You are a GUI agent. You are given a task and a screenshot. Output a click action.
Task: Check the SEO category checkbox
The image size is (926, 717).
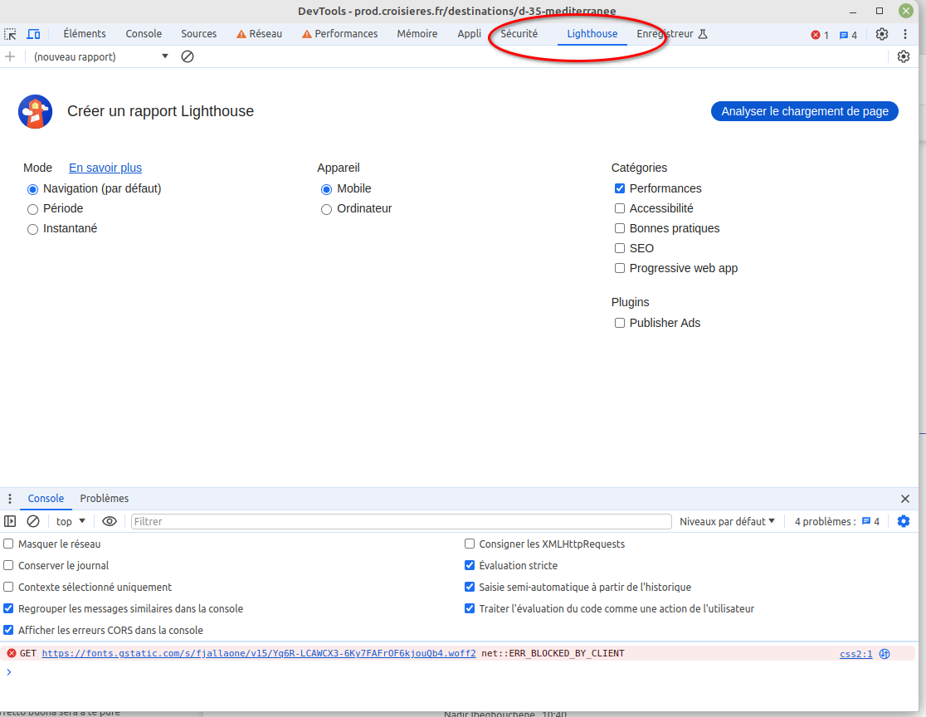point(620,248)
